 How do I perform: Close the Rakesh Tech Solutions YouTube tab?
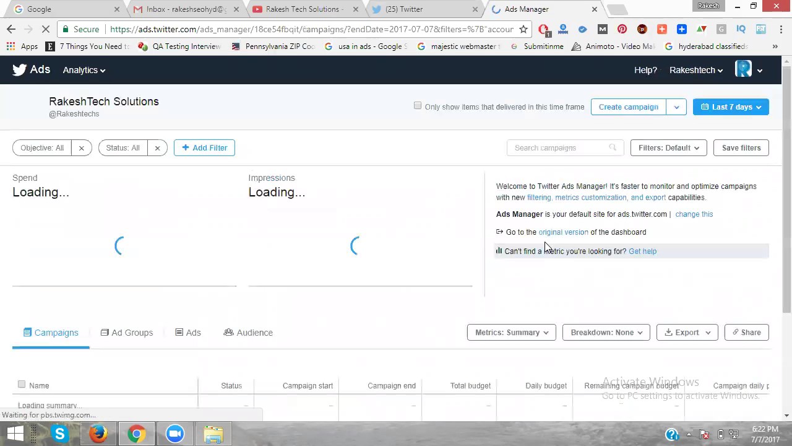click(356, 9)
